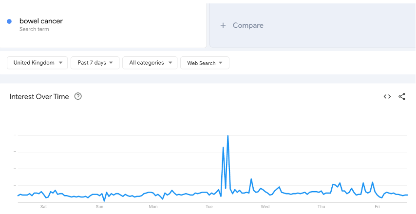416x214 pixels.
Task: Click the plus icon beside Compare
Action: point(223,25)
